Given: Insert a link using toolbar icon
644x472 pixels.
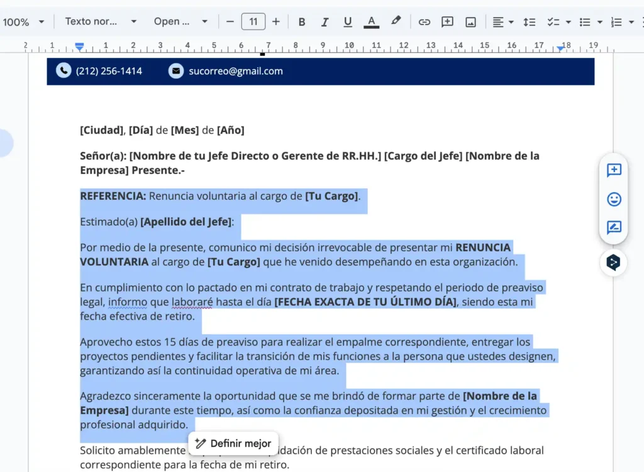Looking at the screenshot, I should click(x=425, y=22).
